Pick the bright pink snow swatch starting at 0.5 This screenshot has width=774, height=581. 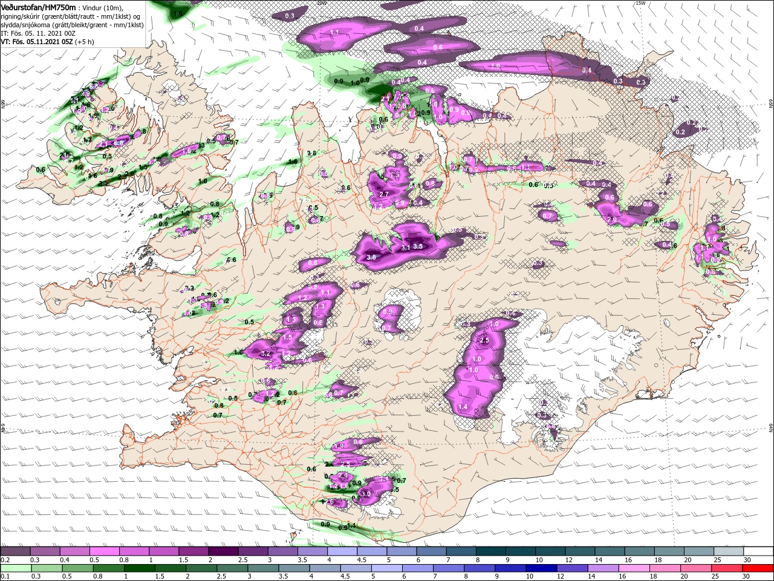[104, 552]
